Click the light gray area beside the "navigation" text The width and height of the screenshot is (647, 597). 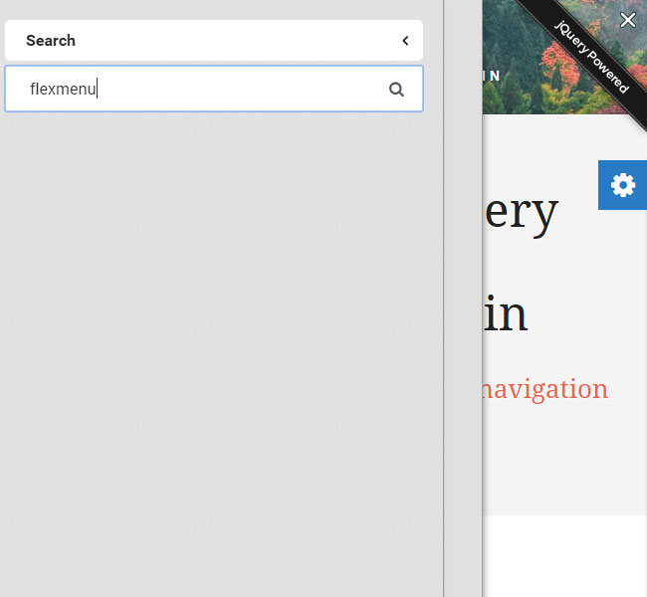pos(557,458)
